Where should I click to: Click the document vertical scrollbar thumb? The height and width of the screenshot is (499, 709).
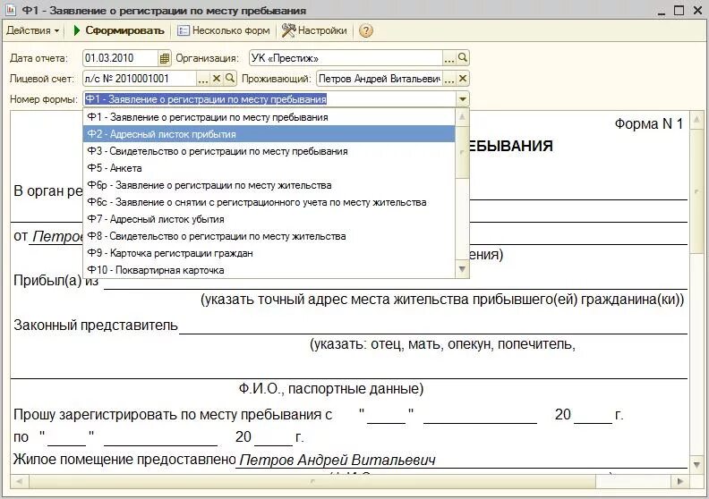click(x=696, y=191)
